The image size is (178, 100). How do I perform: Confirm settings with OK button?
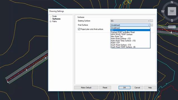pos(124,87)
